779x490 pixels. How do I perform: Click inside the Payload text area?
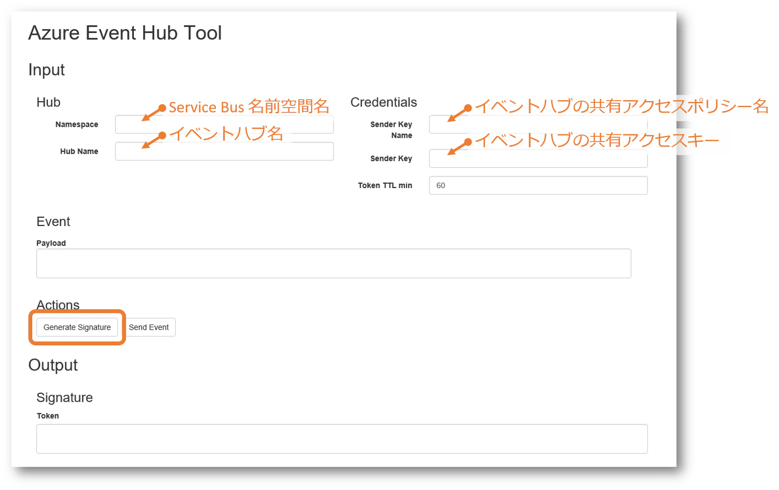click(334, 264)
